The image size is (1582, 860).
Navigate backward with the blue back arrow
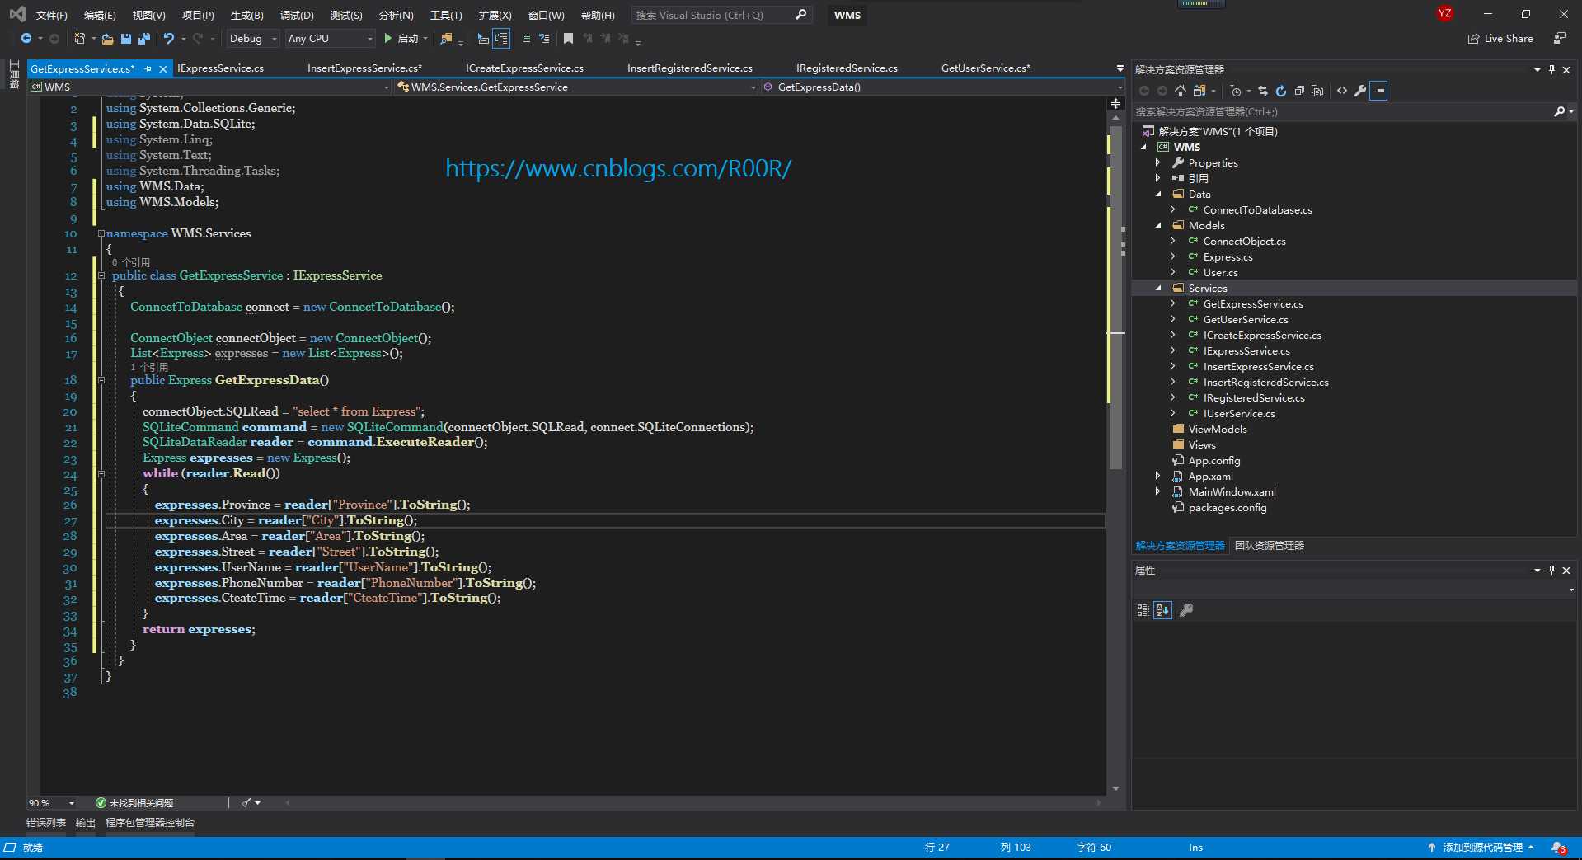(x=26, y=39)
